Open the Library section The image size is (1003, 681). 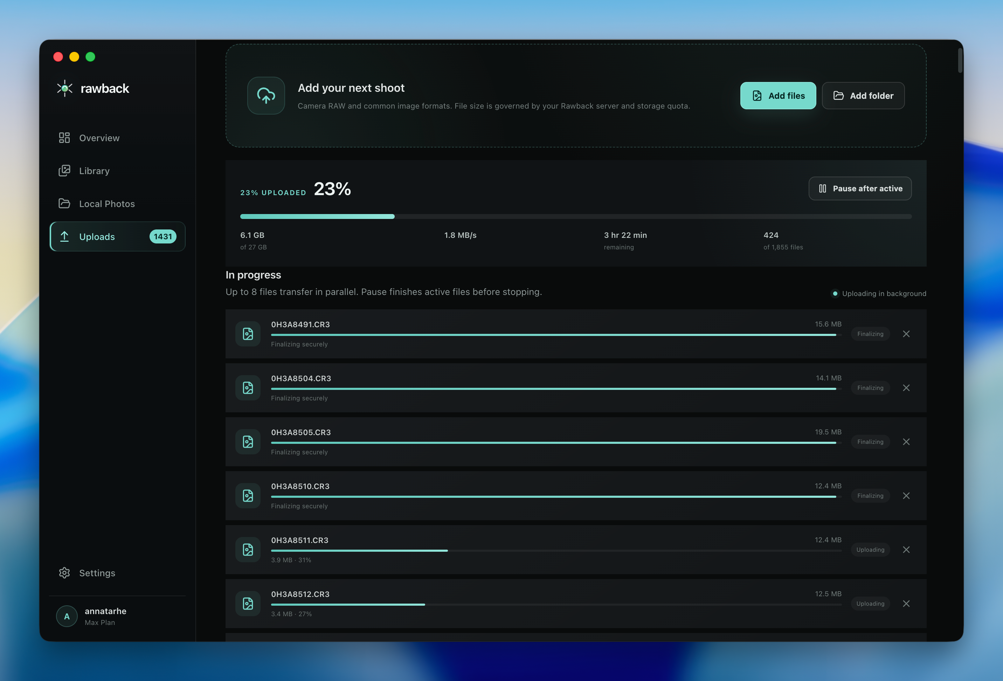click(x=117, y=171)
